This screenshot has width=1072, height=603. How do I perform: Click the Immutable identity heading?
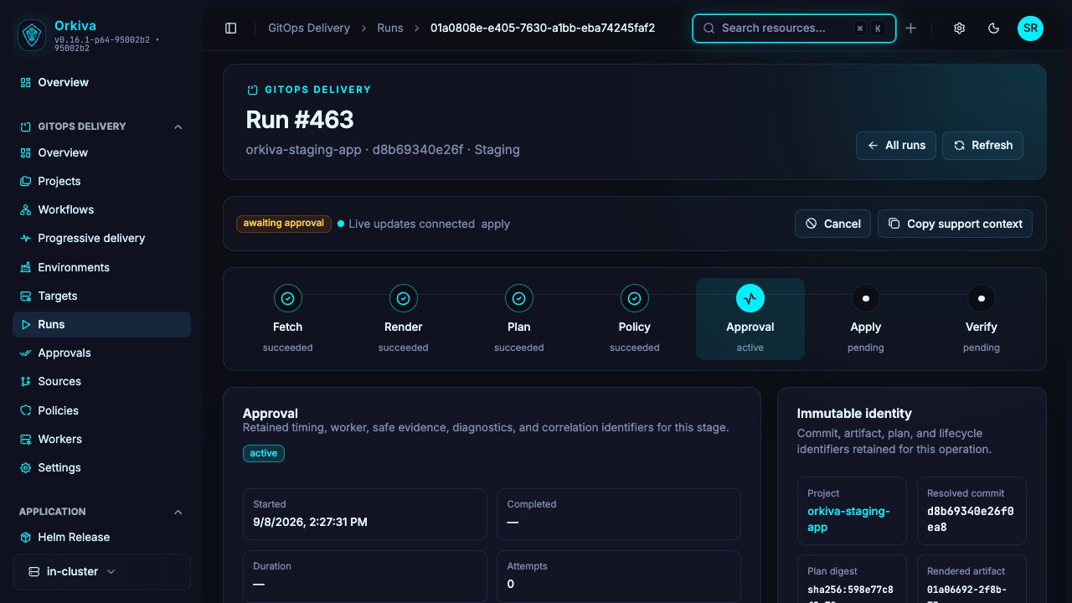coord(854,413)
